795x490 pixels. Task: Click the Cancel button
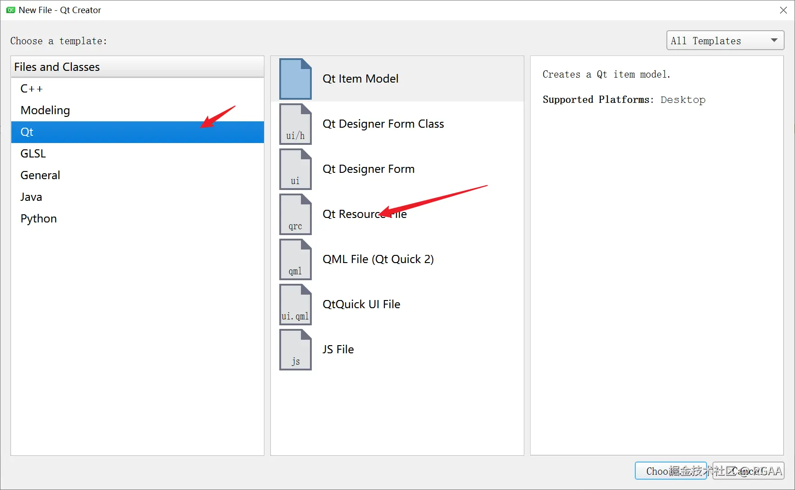click(x=749, y=471)
